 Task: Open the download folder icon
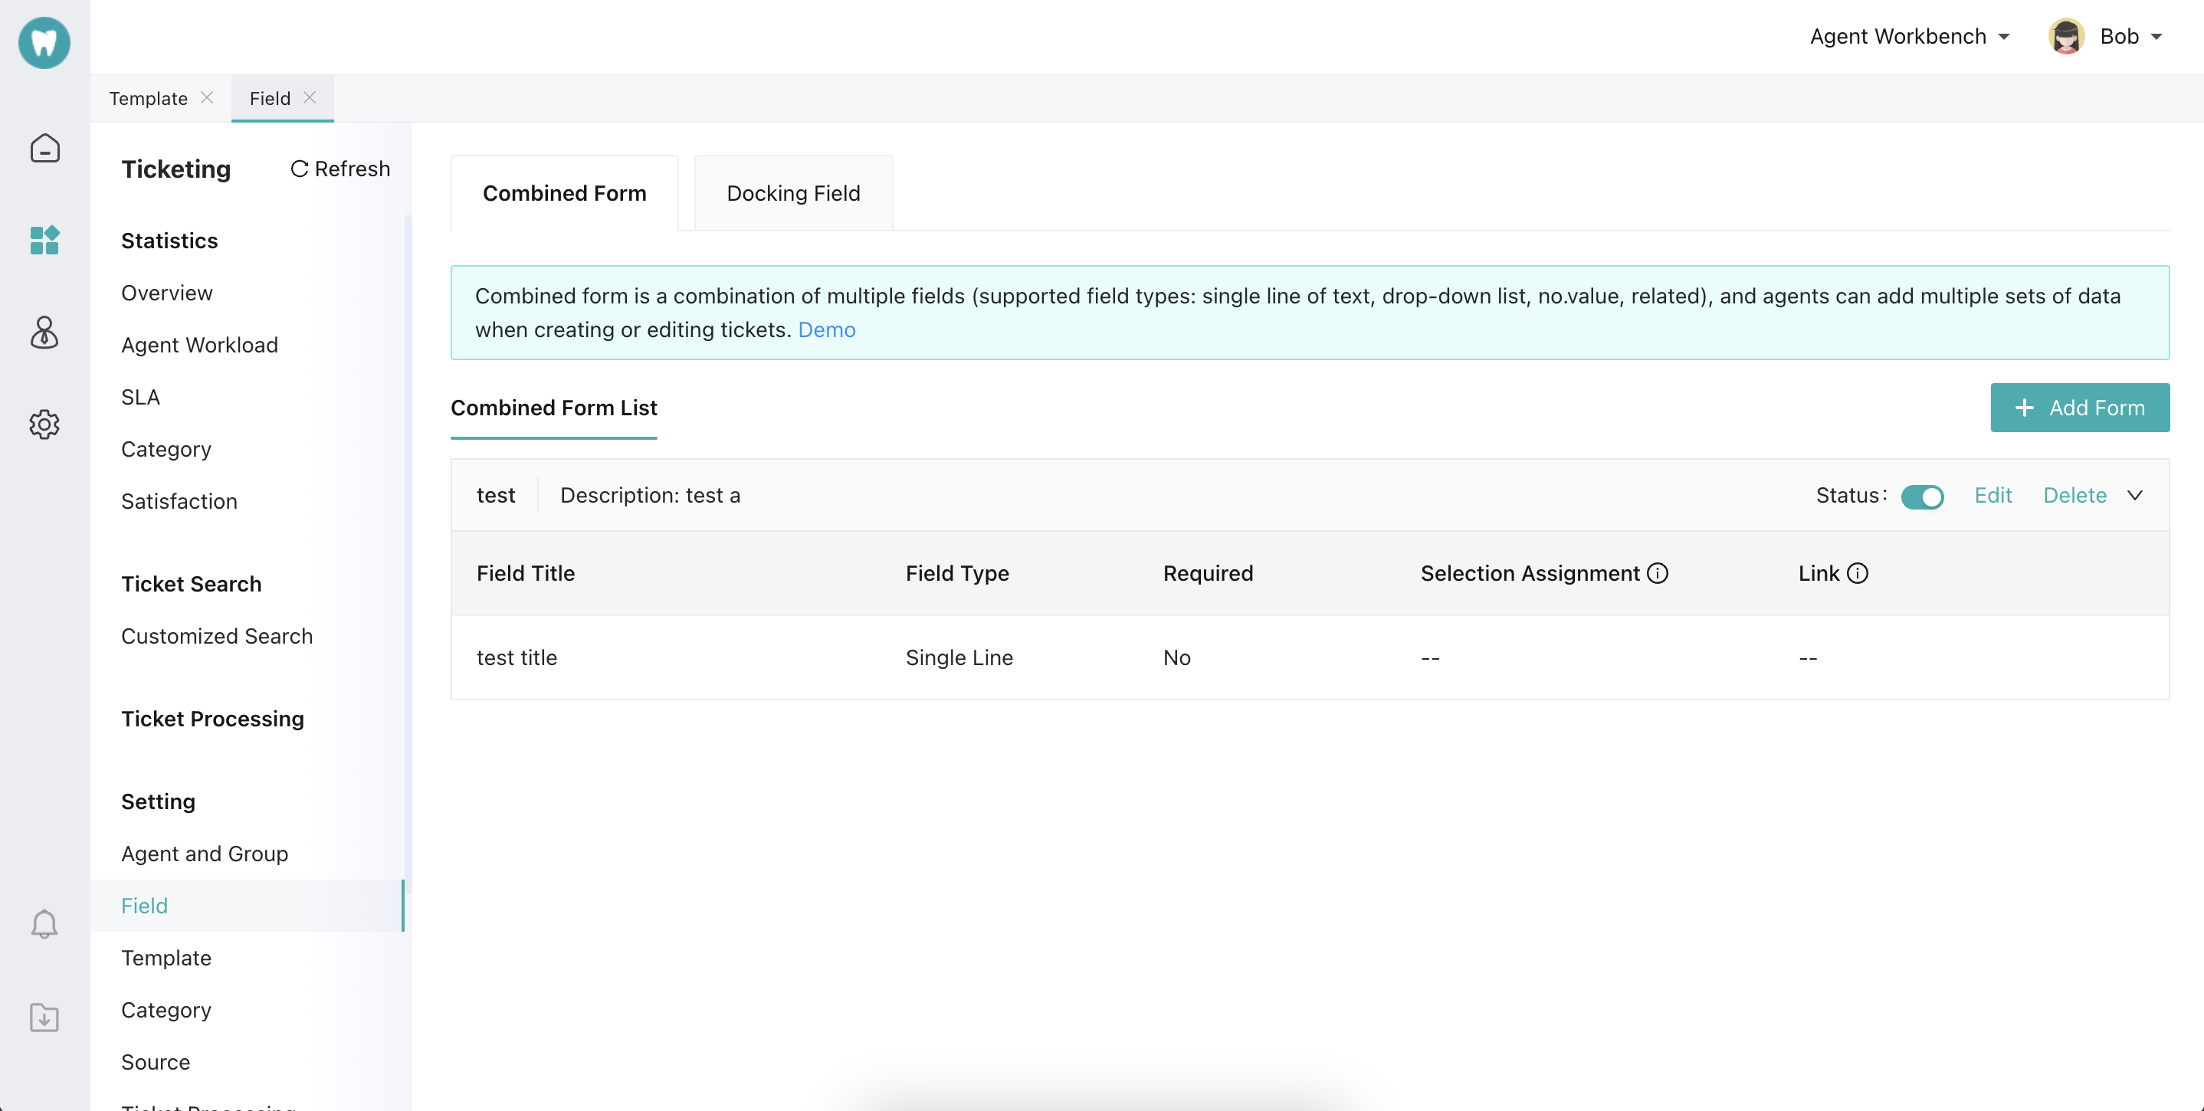pyautogui.click(x=44, y=1017)
